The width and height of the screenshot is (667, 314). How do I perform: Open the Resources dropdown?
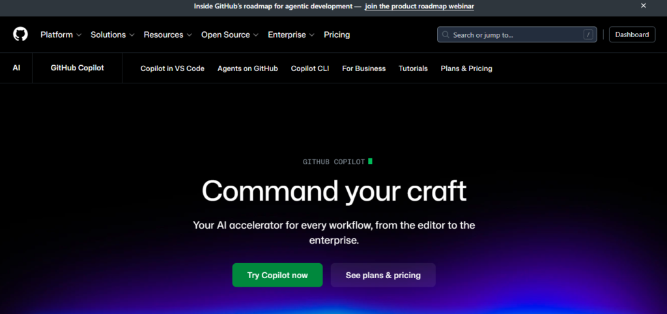point(167,35)
